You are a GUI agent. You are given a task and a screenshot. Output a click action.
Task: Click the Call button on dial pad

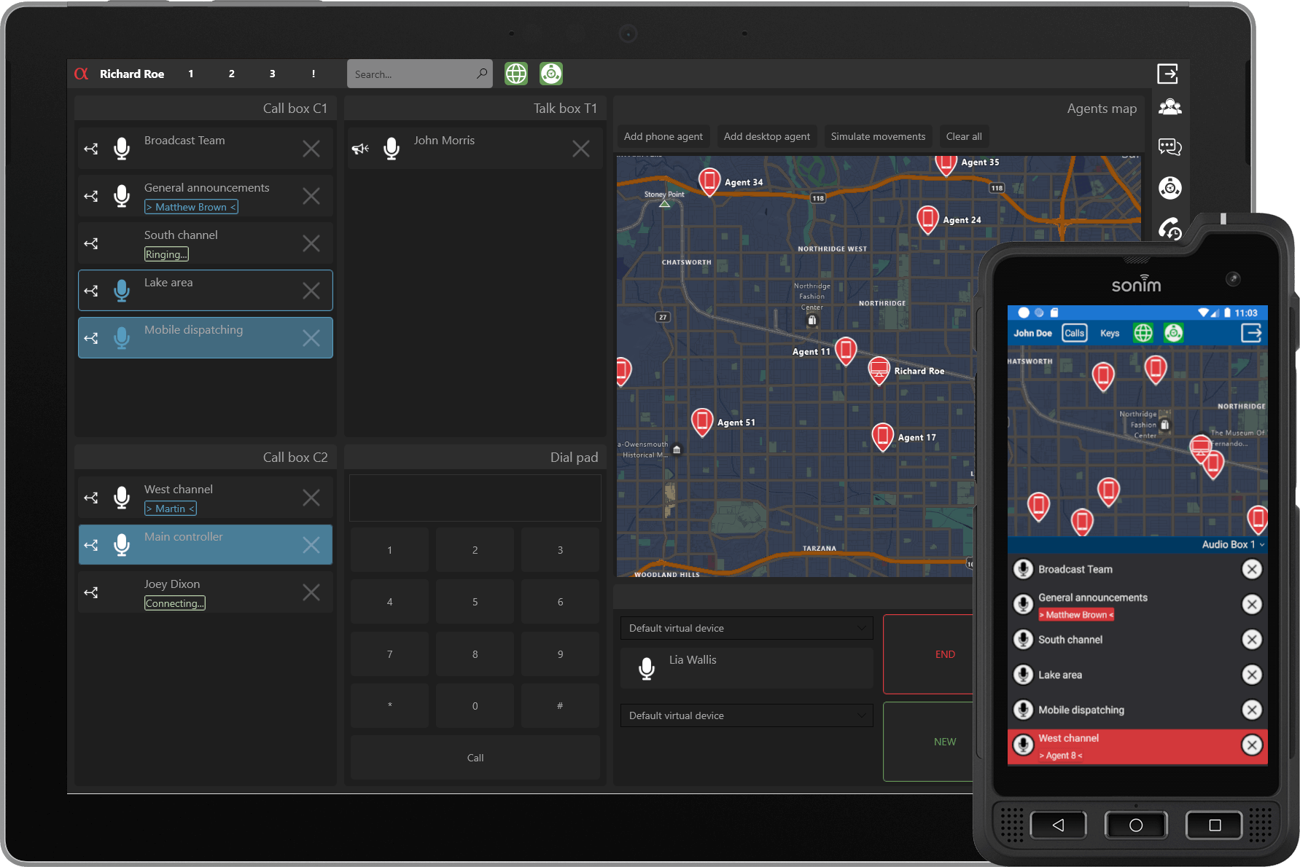[x=475, y=758]
